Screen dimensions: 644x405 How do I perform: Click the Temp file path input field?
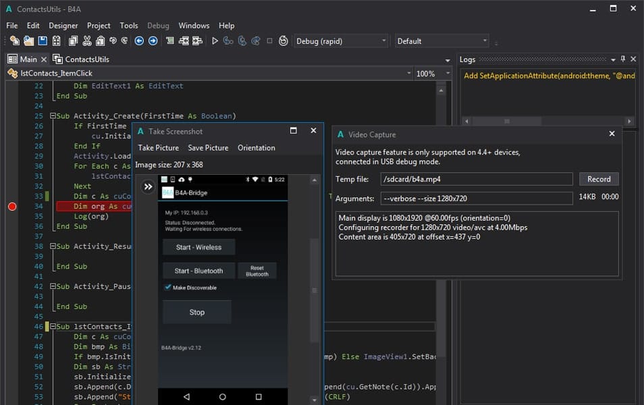[477, 179]
